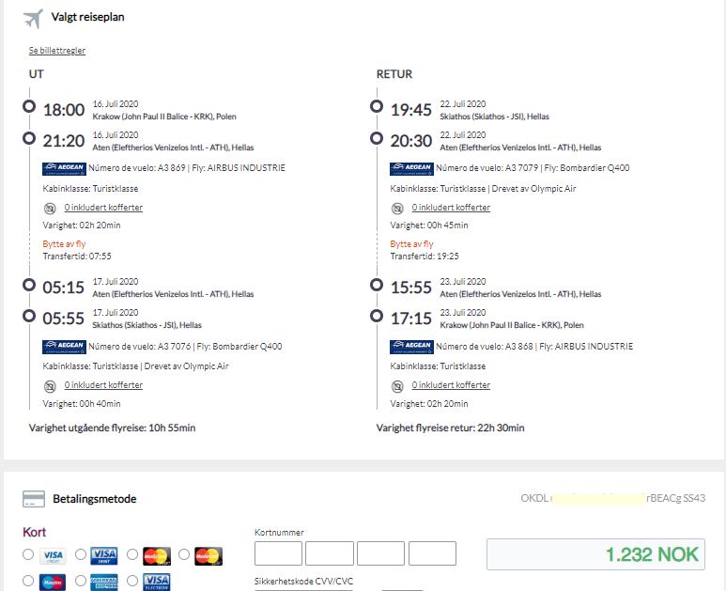
Task: Click the airplane icon next to Valgt reiseplan
Action: click(33, 19)
